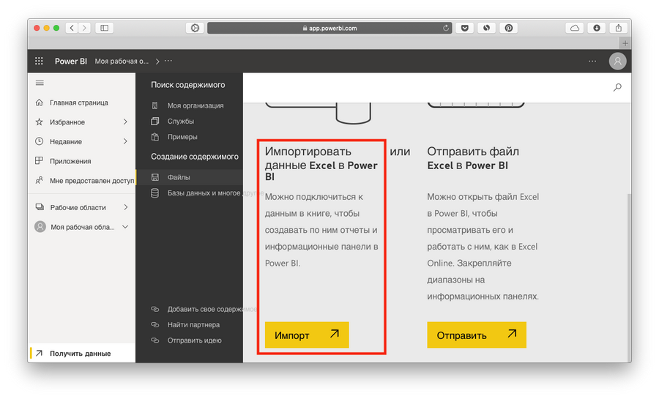Expand Моя рабочая область dropdown arrow

pyautogui.click(x=125, y=227)
